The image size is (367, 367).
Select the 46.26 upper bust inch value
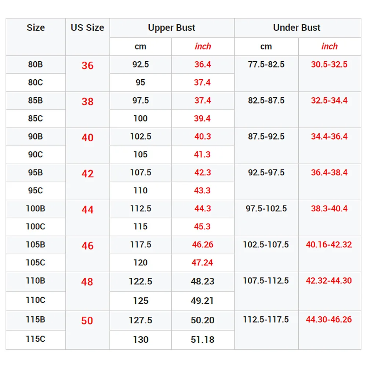coord(203,245)
